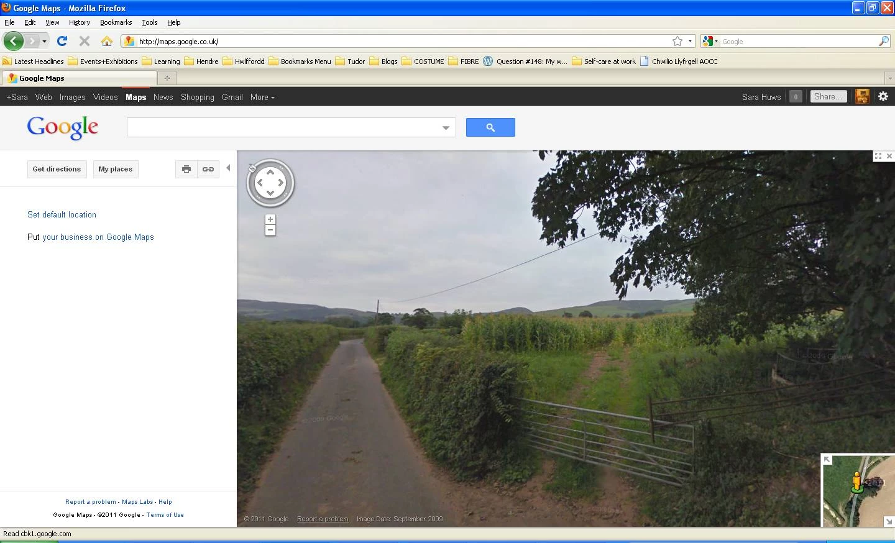
Task: Click the blue search magnifier button
Action: pos(490,127)
